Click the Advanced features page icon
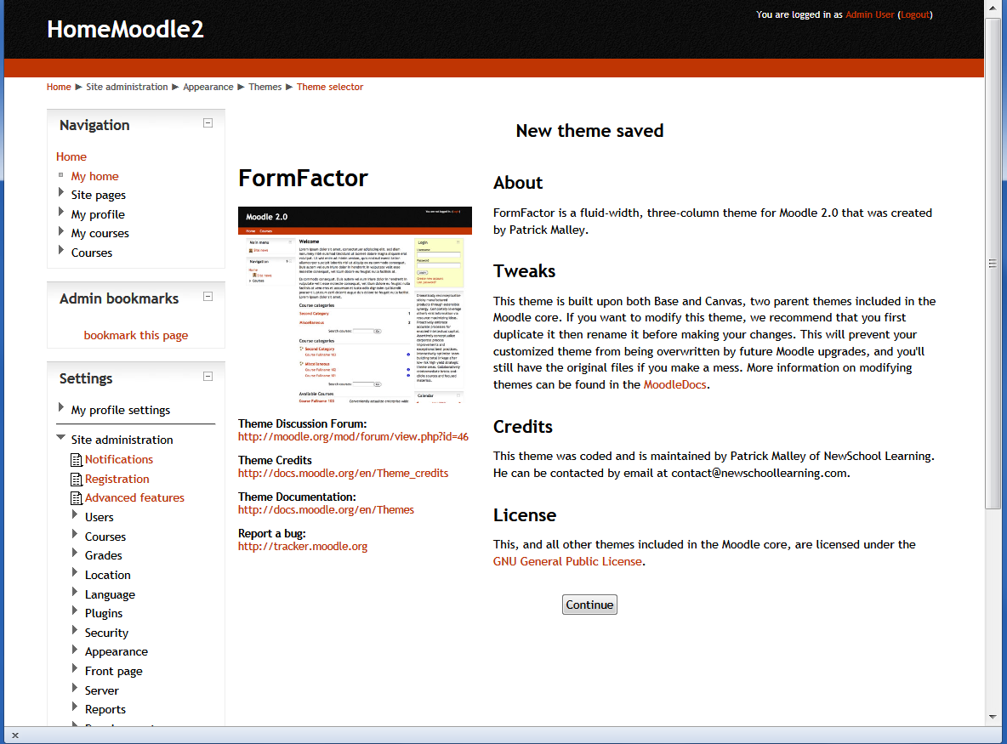 coord(76,498)
